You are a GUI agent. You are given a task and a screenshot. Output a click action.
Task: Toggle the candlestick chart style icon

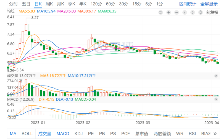pyautogui.click(x=201, y=12)
